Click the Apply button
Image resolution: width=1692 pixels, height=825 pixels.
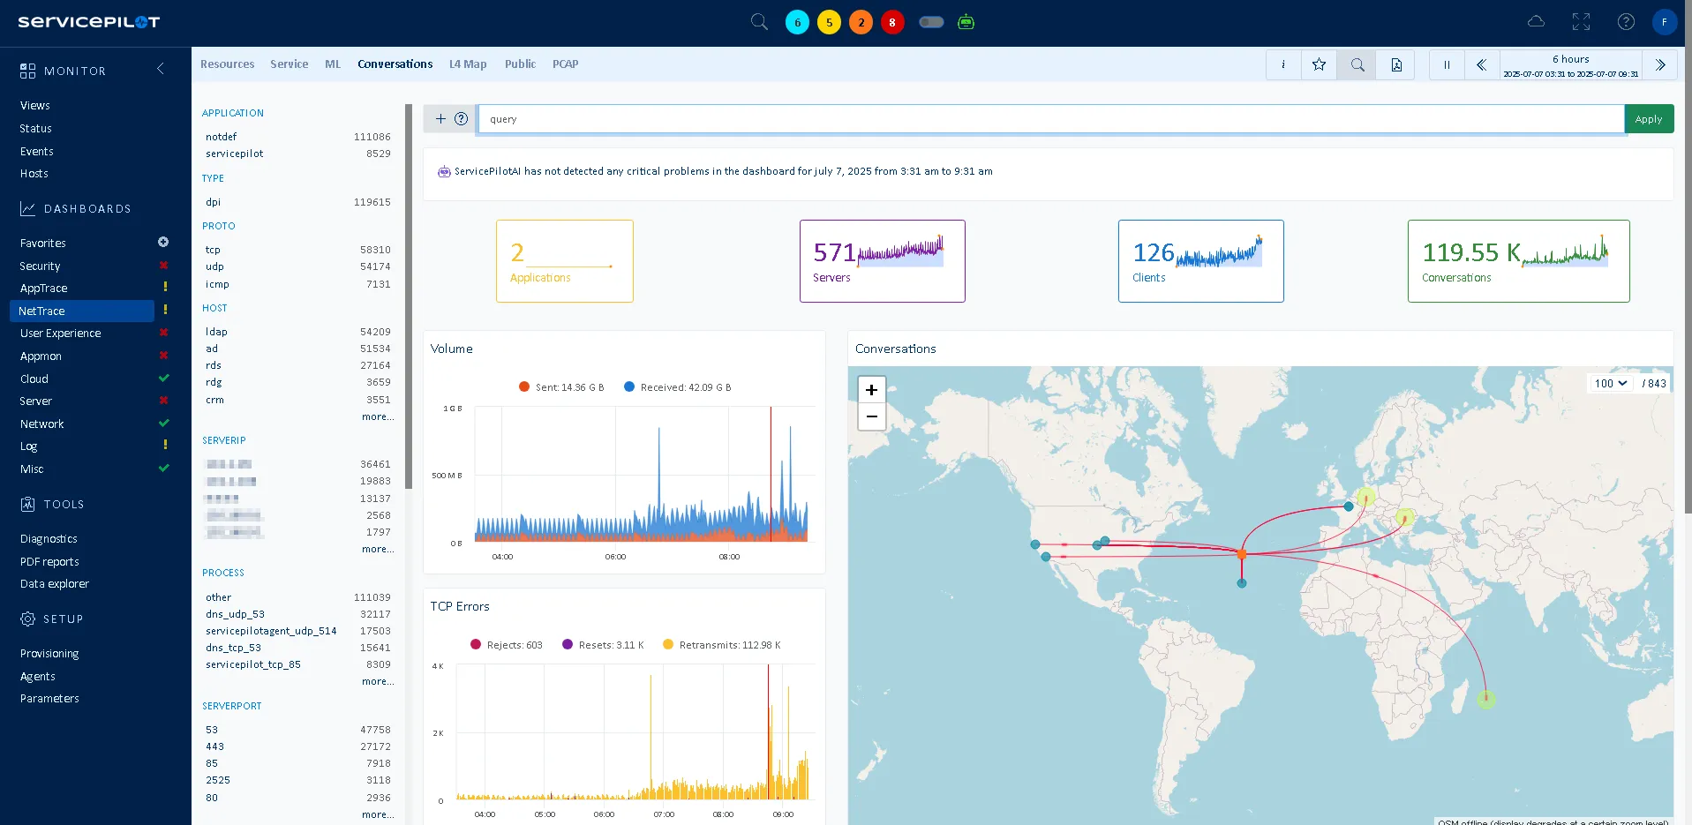pos(1648,119)
